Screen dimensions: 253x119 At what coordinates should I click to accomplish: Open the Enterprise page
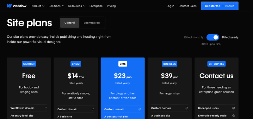tap(96, 6)
